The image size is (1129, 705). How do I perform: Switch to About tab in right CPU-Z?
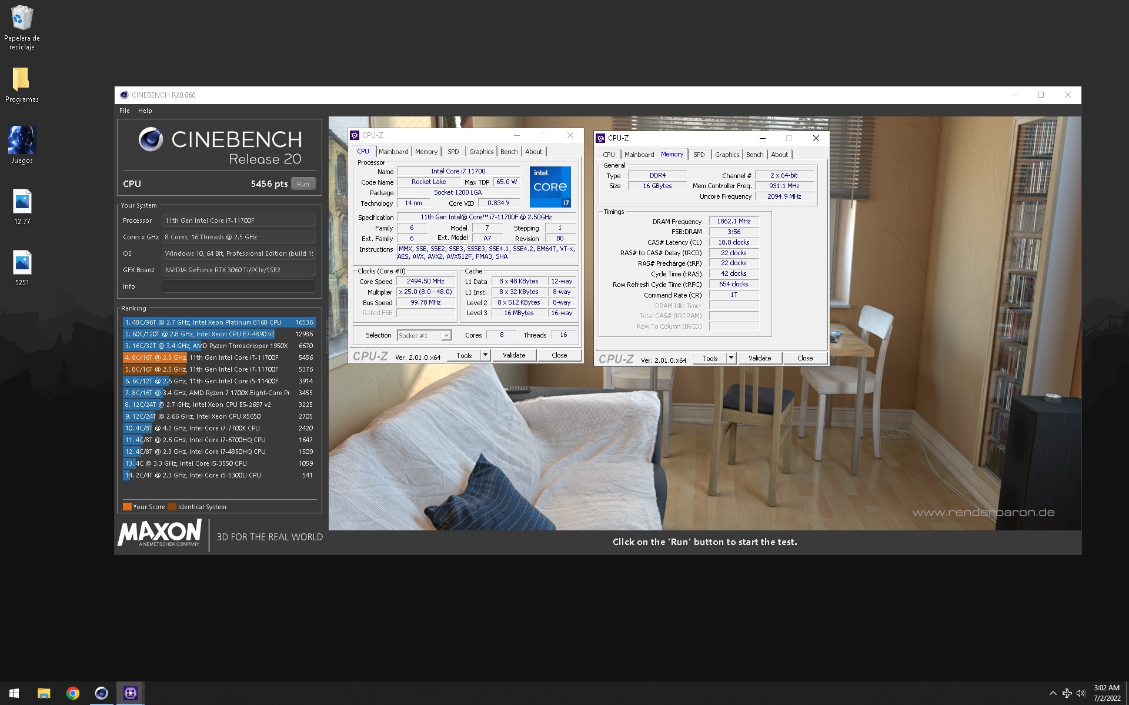click(x=780, y=155)
